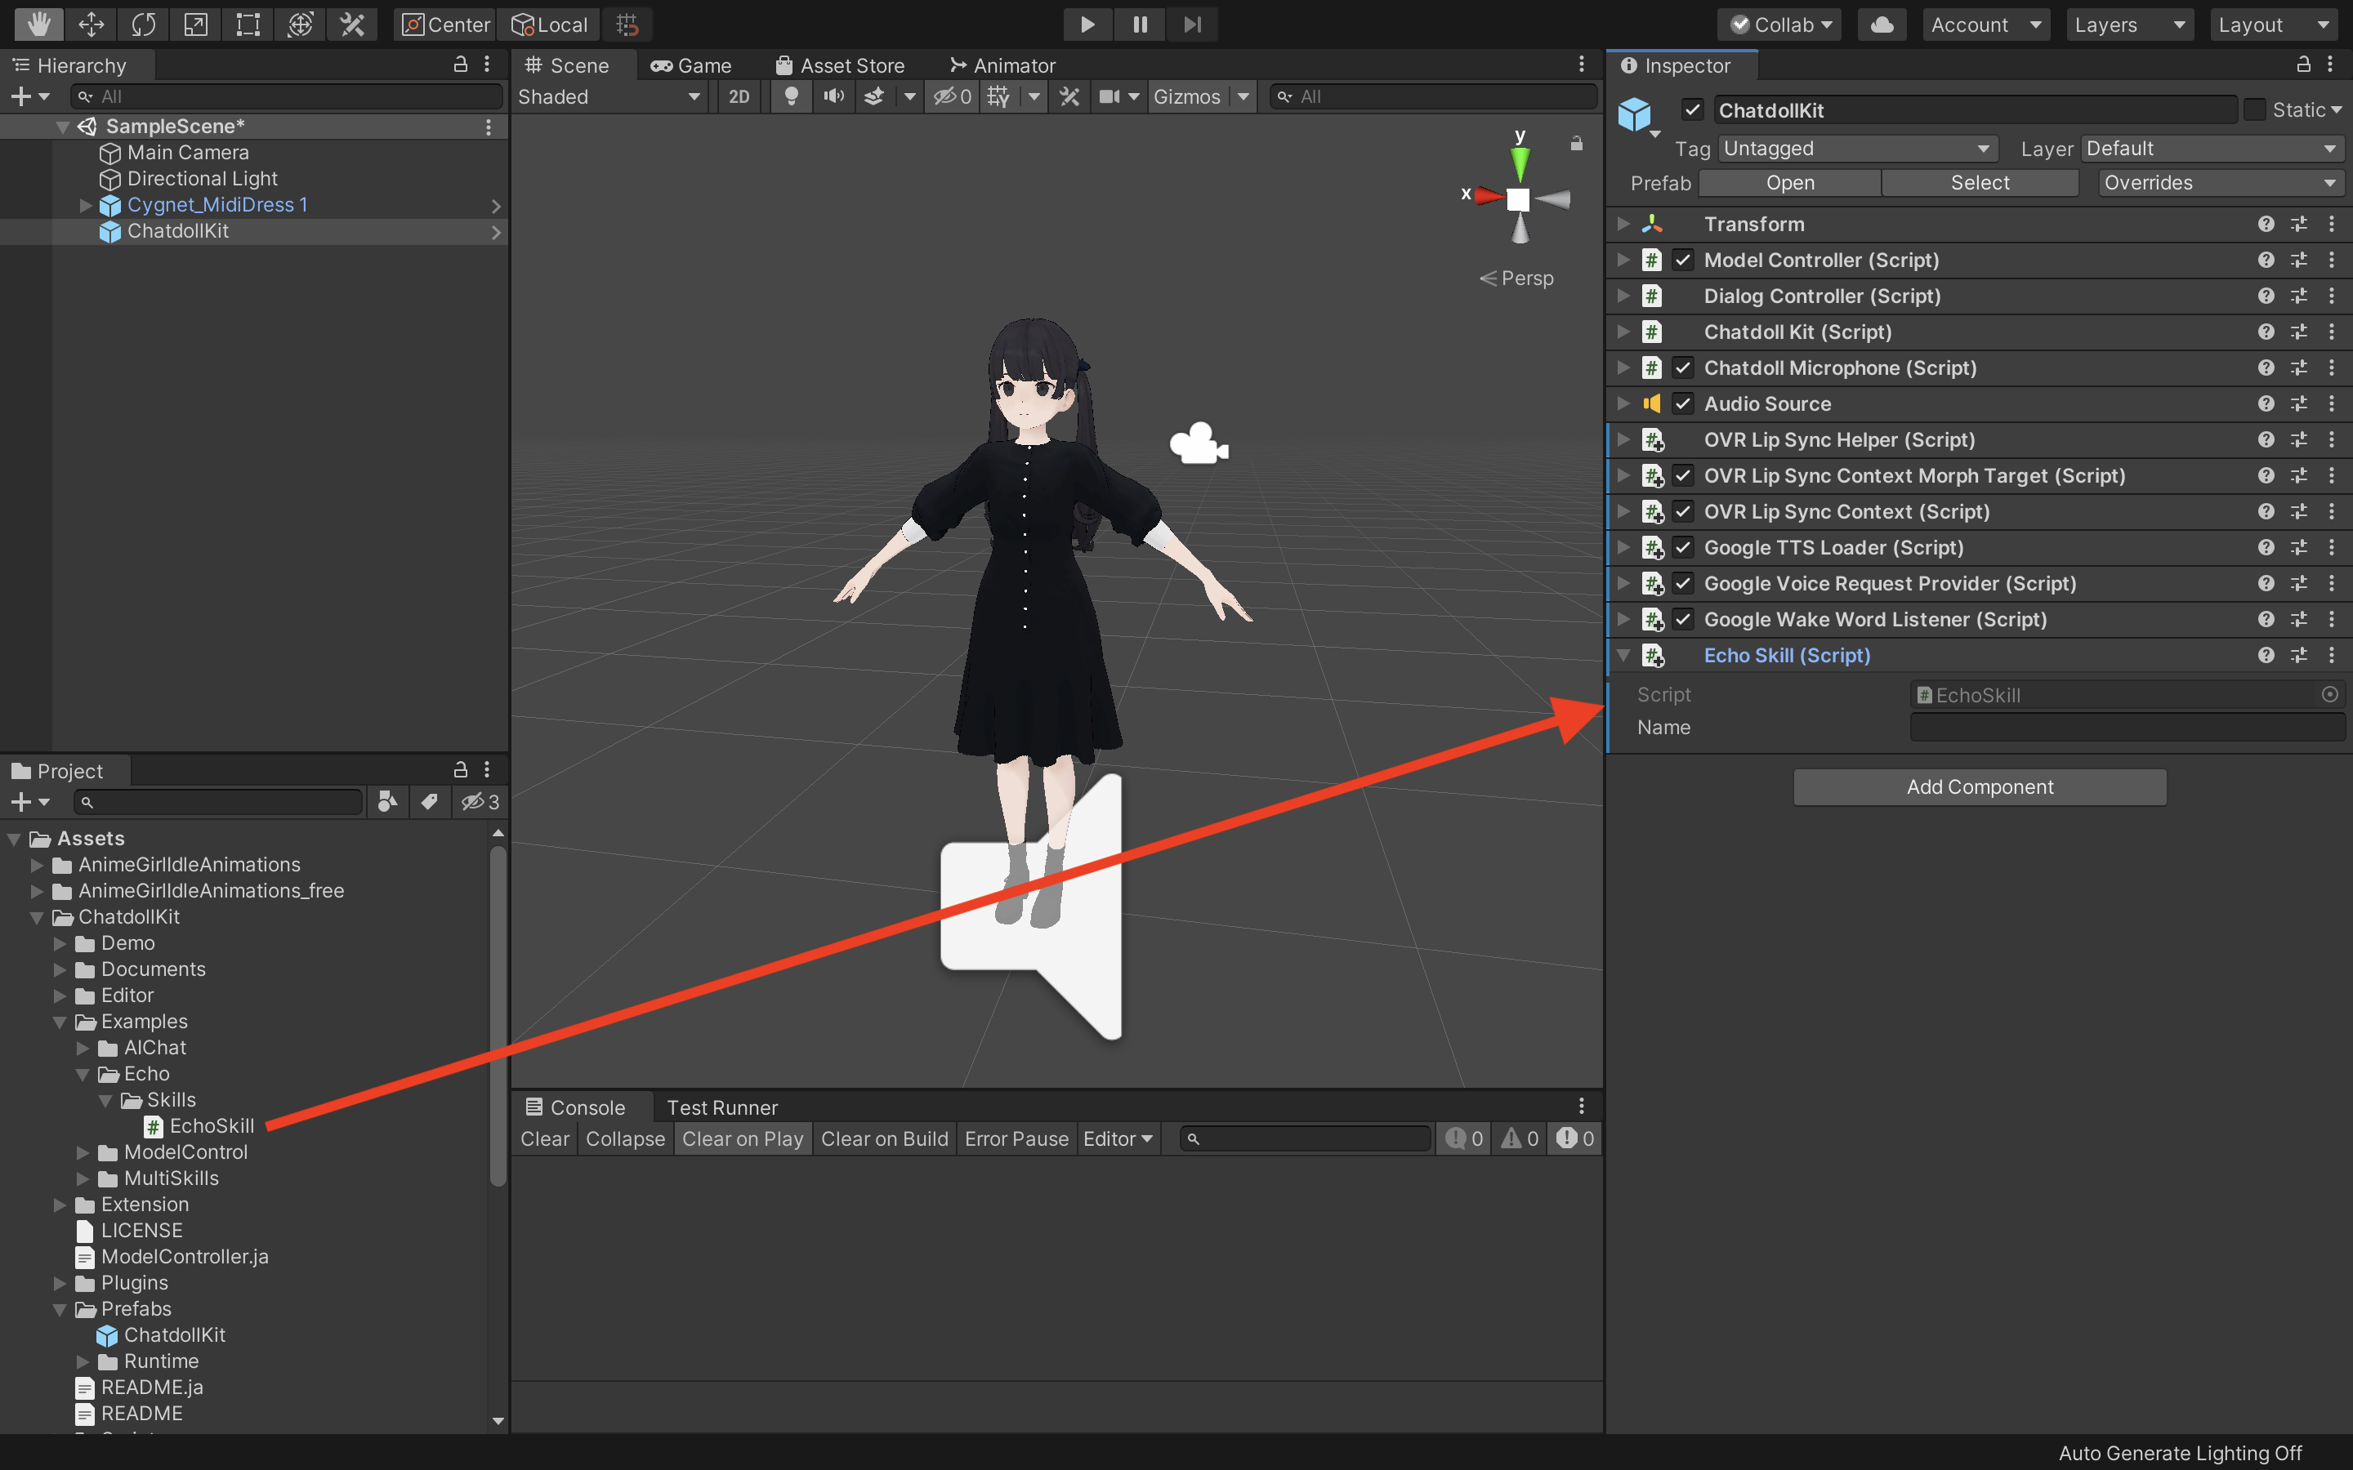Open the Shaded draw mode dropdown
2353x1470 pixels.
(609, 96)
